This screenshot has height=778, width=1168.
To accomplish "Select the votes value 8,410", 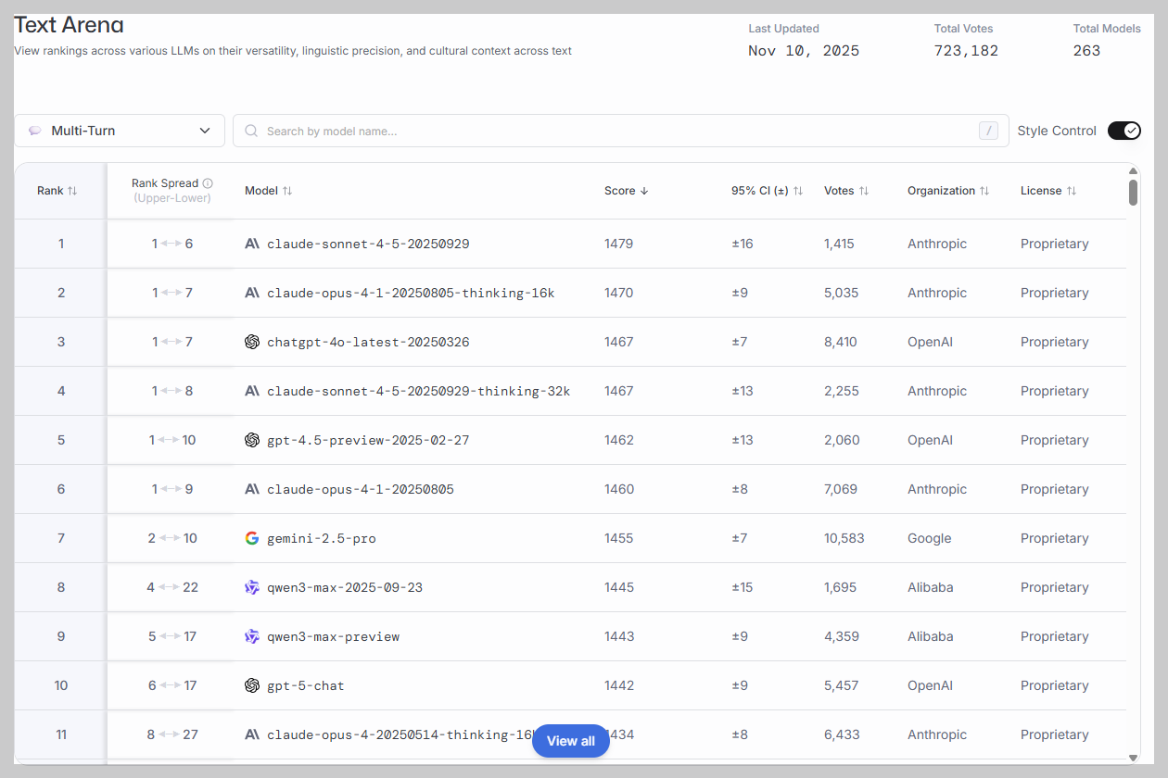I will tap(841, 342).
